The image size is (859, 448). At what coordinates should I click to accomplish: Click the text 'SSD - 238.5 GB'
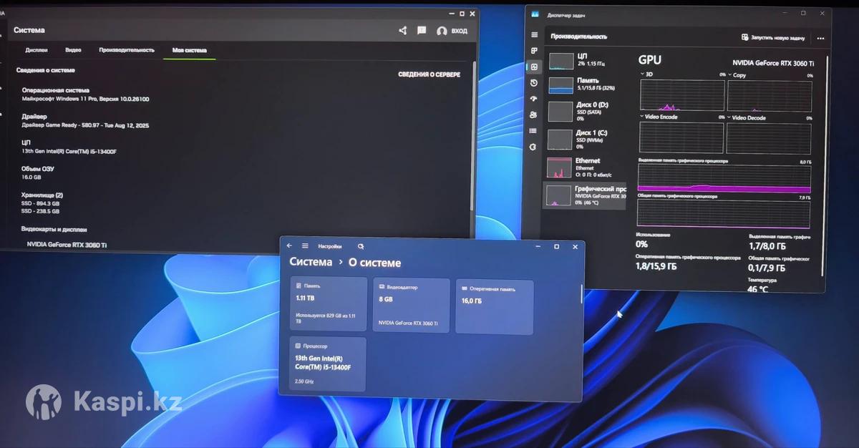tap(40, 212)
